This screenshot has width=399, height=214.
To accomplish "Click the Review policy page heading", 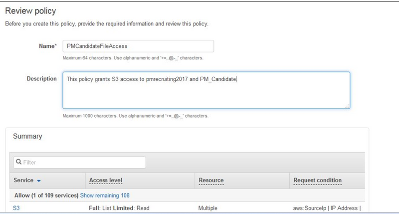I will tap(30, 11).
